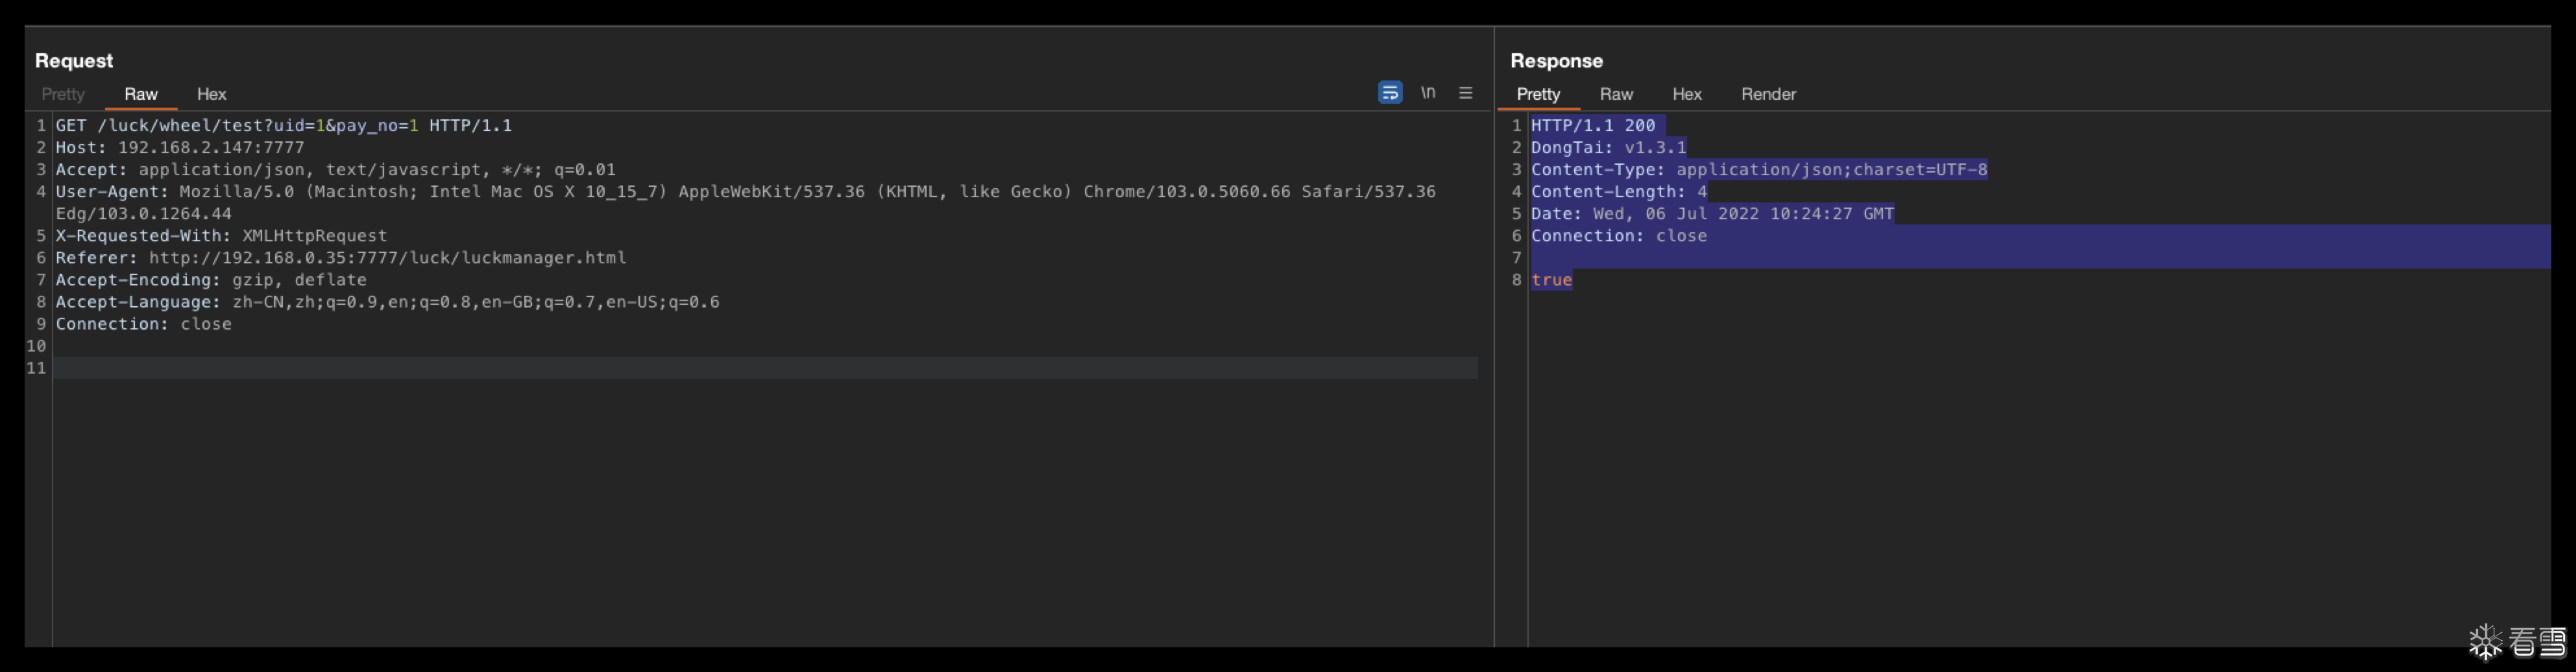Show the Response Render tab
Screen dimensions: 2576x672
[1768, 94]
